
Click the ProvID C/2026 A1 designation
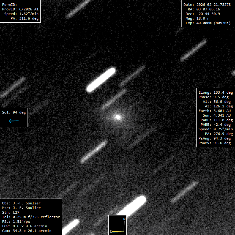pos(20,9)
